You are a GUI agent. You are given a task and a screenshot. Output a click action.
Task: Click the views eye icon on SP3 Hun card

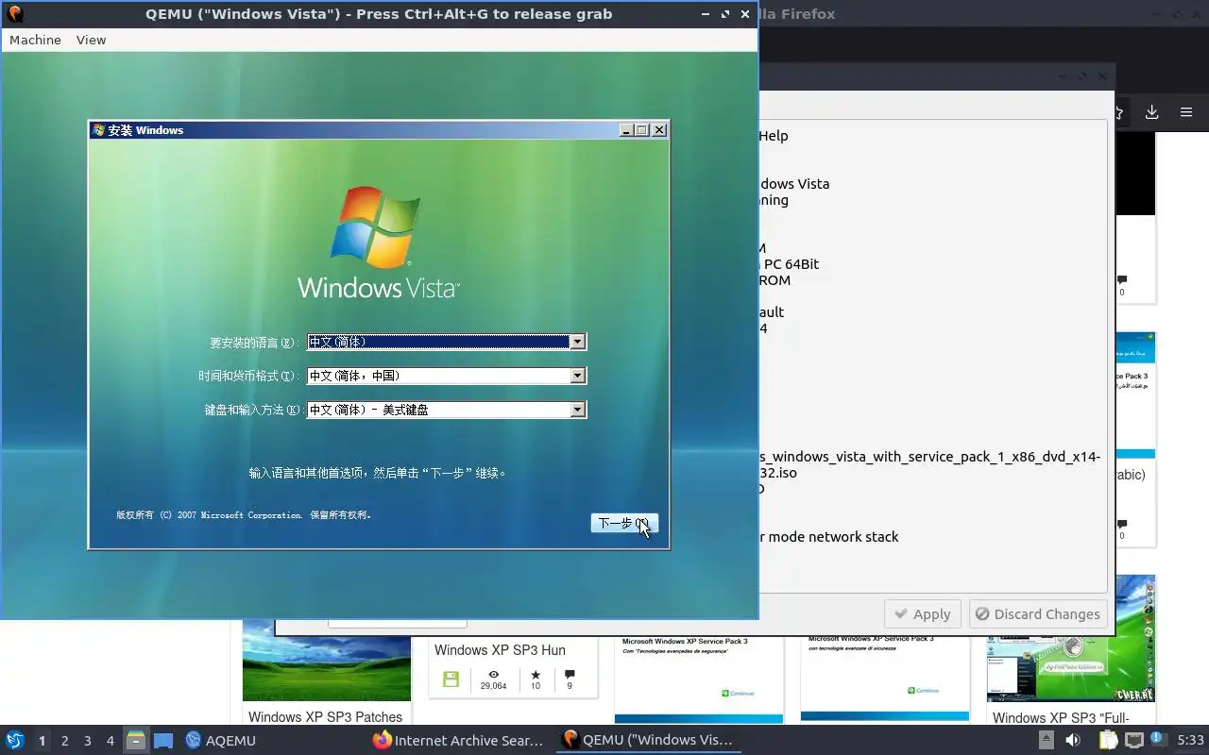point(493,675)
